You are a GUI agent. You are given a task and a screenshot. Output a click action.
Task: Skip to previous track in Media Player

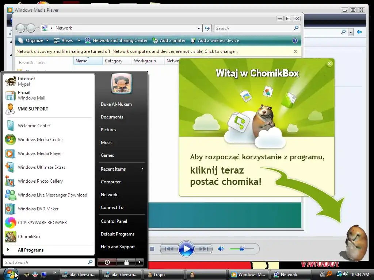(169, 249)
